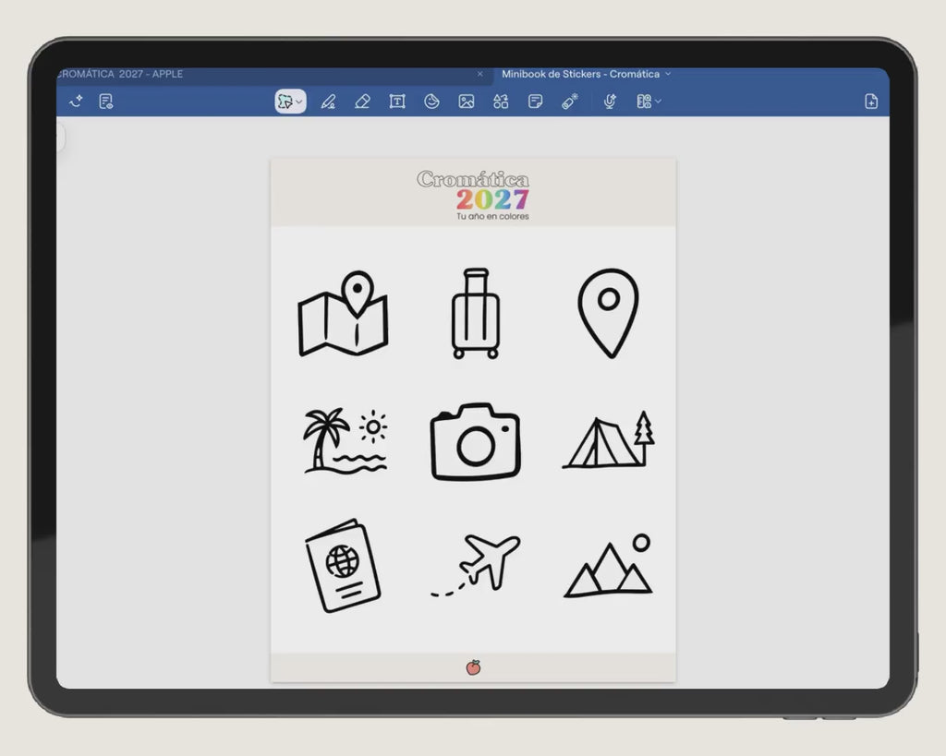
Task: Select the palm tree beach sticker
Action: (346, 440)
